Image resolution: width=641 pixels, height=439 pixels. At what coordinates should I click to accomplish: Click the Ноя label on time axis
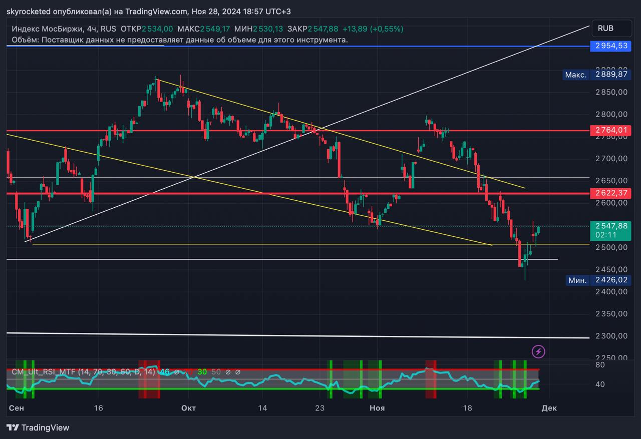click(377, 408)
